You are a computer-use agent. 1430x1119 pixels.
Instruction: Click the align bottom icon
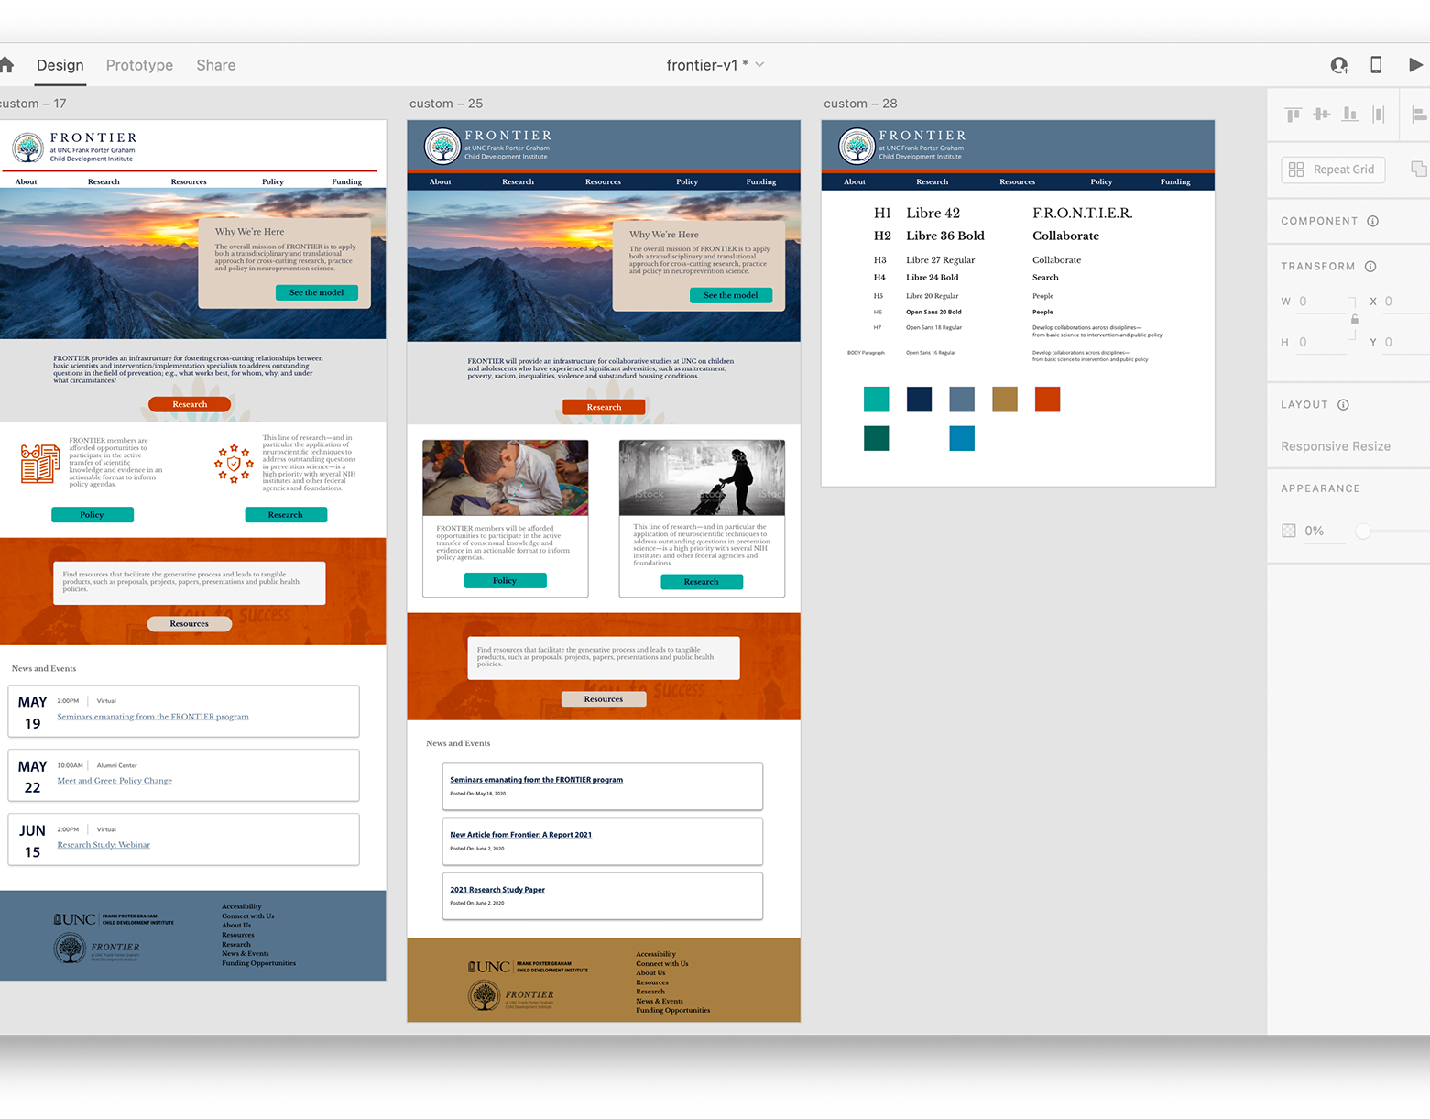(x=1349, y=115)
